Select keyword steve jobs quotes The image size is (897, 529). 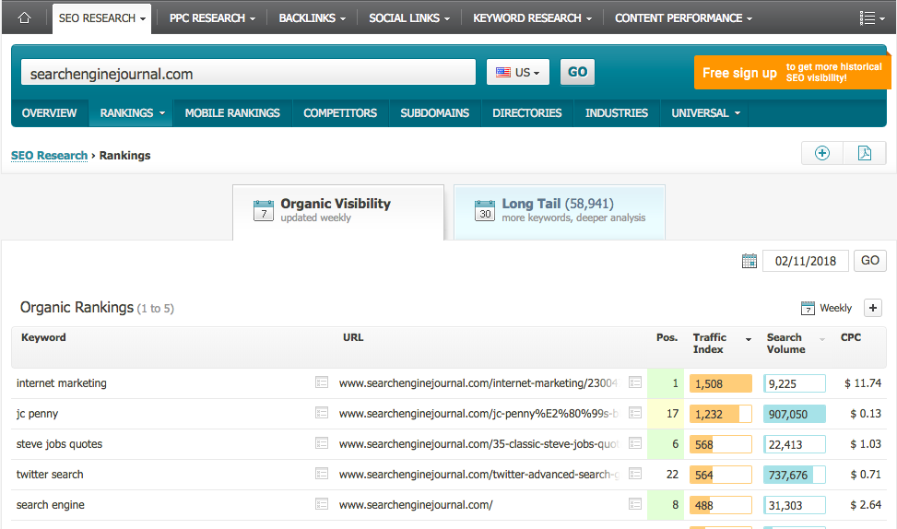60,444
